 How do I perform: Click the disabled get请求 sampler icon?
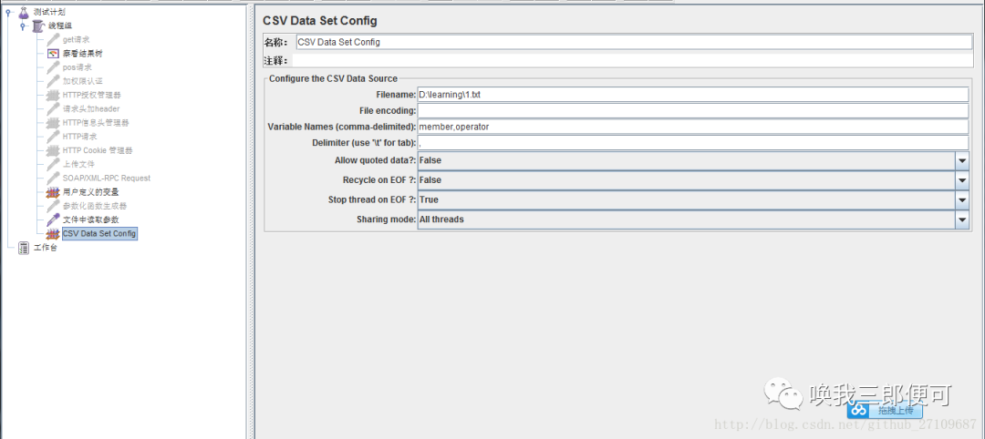coord(54,39)
